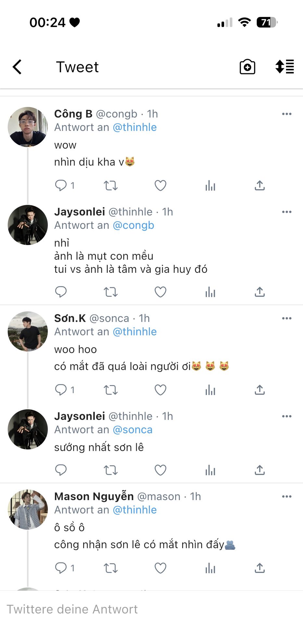
Task: View analytics on Jaysonlei's sướng nhất tweet
Action: 210,470
